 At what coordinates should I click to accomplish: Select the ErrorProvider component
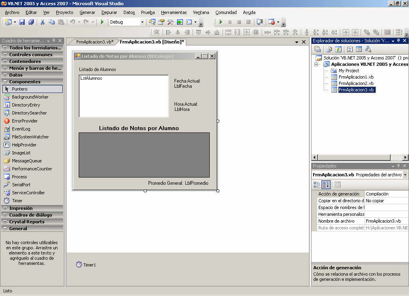33,121
